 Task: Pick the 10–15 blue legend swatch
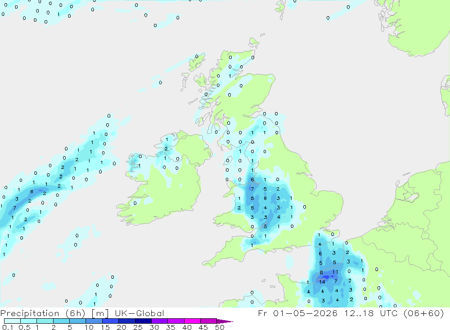tap(94, 321)
